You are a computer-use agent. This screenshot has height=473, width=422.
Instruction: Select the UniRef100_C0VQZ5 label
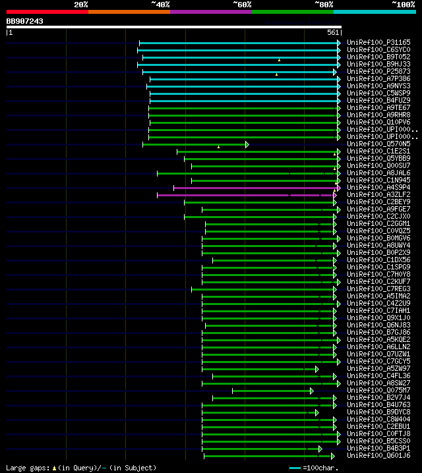[x=378, y=231]
